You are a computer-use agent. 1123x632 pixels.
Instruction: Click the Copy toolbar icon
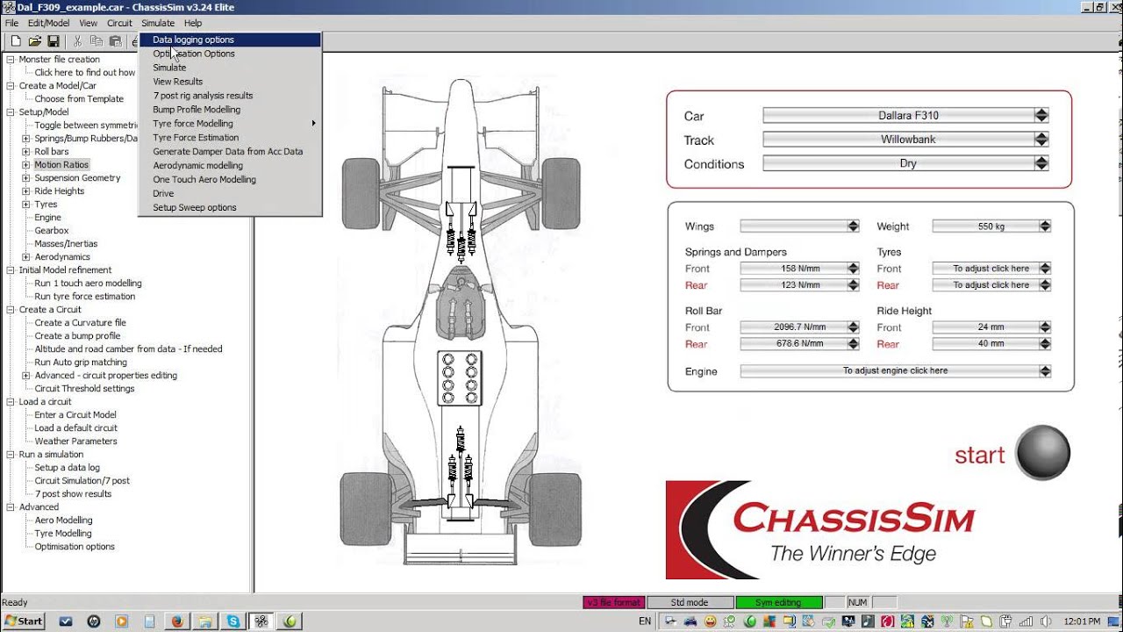coord(96,41)
